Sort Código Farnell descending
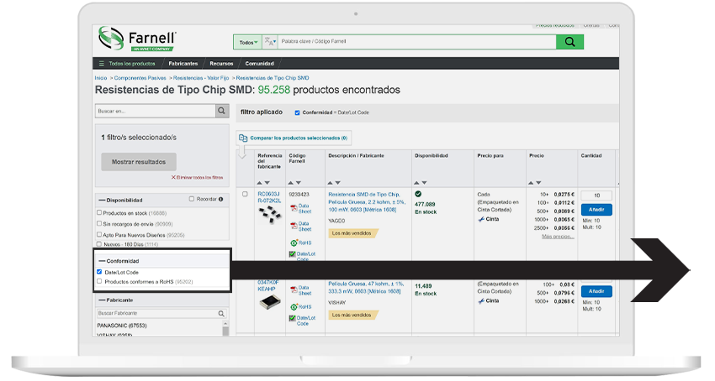715x381 pixels. click(299, 183)
